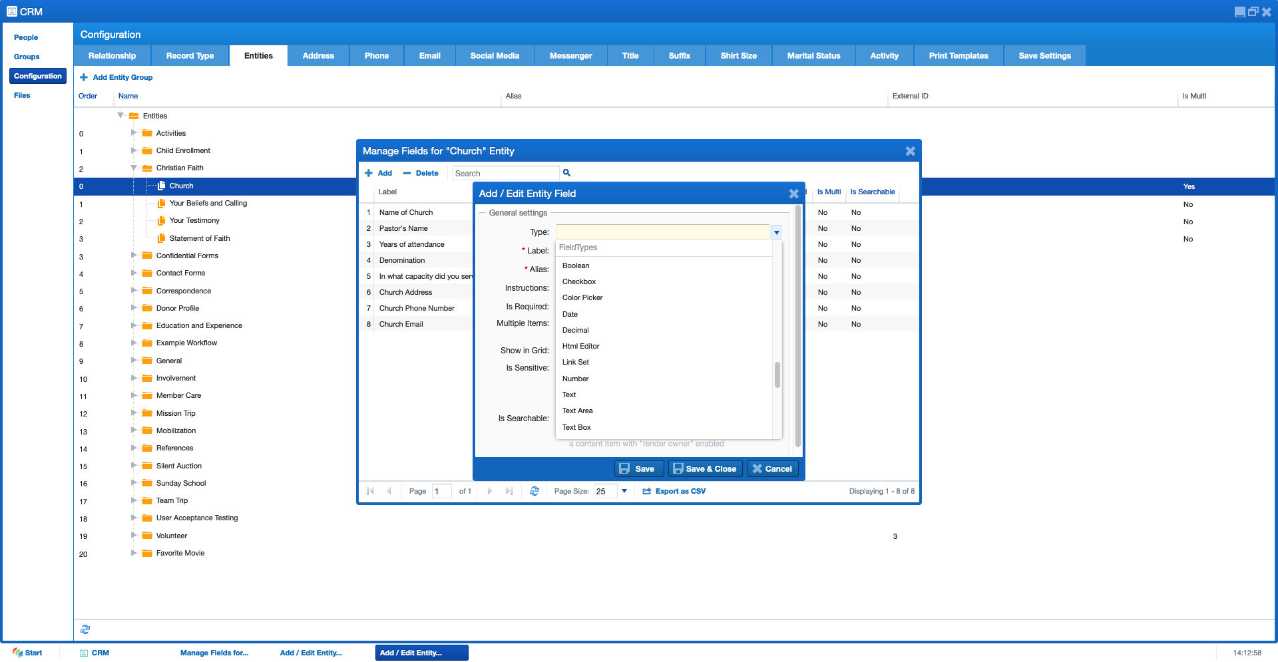Screen dimensions: 1278x662
Task: Click the Add Entity Group plus icon
Action: coord(83,77)
